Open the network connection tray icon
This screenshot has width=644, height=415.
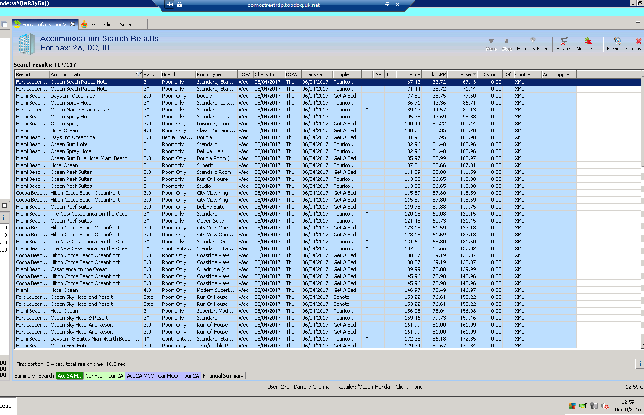coord(594,406)
